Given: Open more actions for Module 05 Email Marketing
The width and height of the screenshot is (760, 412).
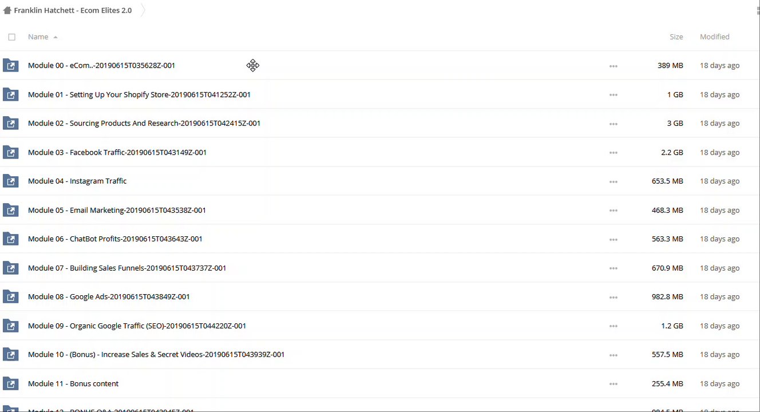Looking at the screenshot, I should (613, 211).
